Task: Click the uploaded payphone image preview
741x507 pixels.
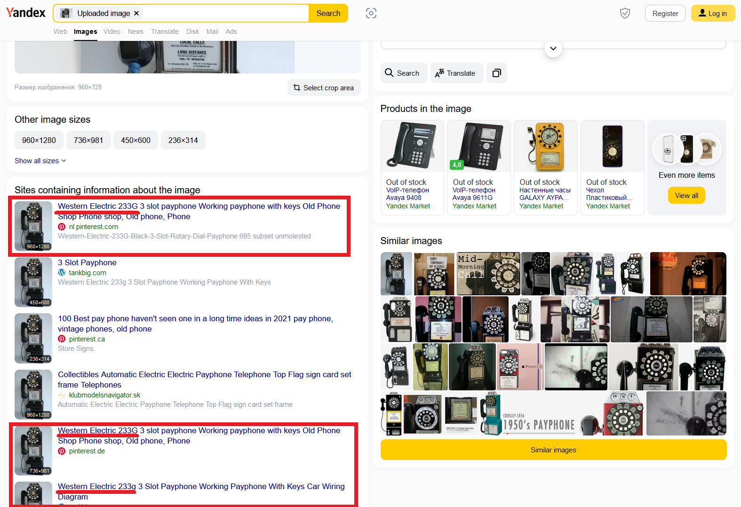Action: pyautogui.click(x=188, y=57)
